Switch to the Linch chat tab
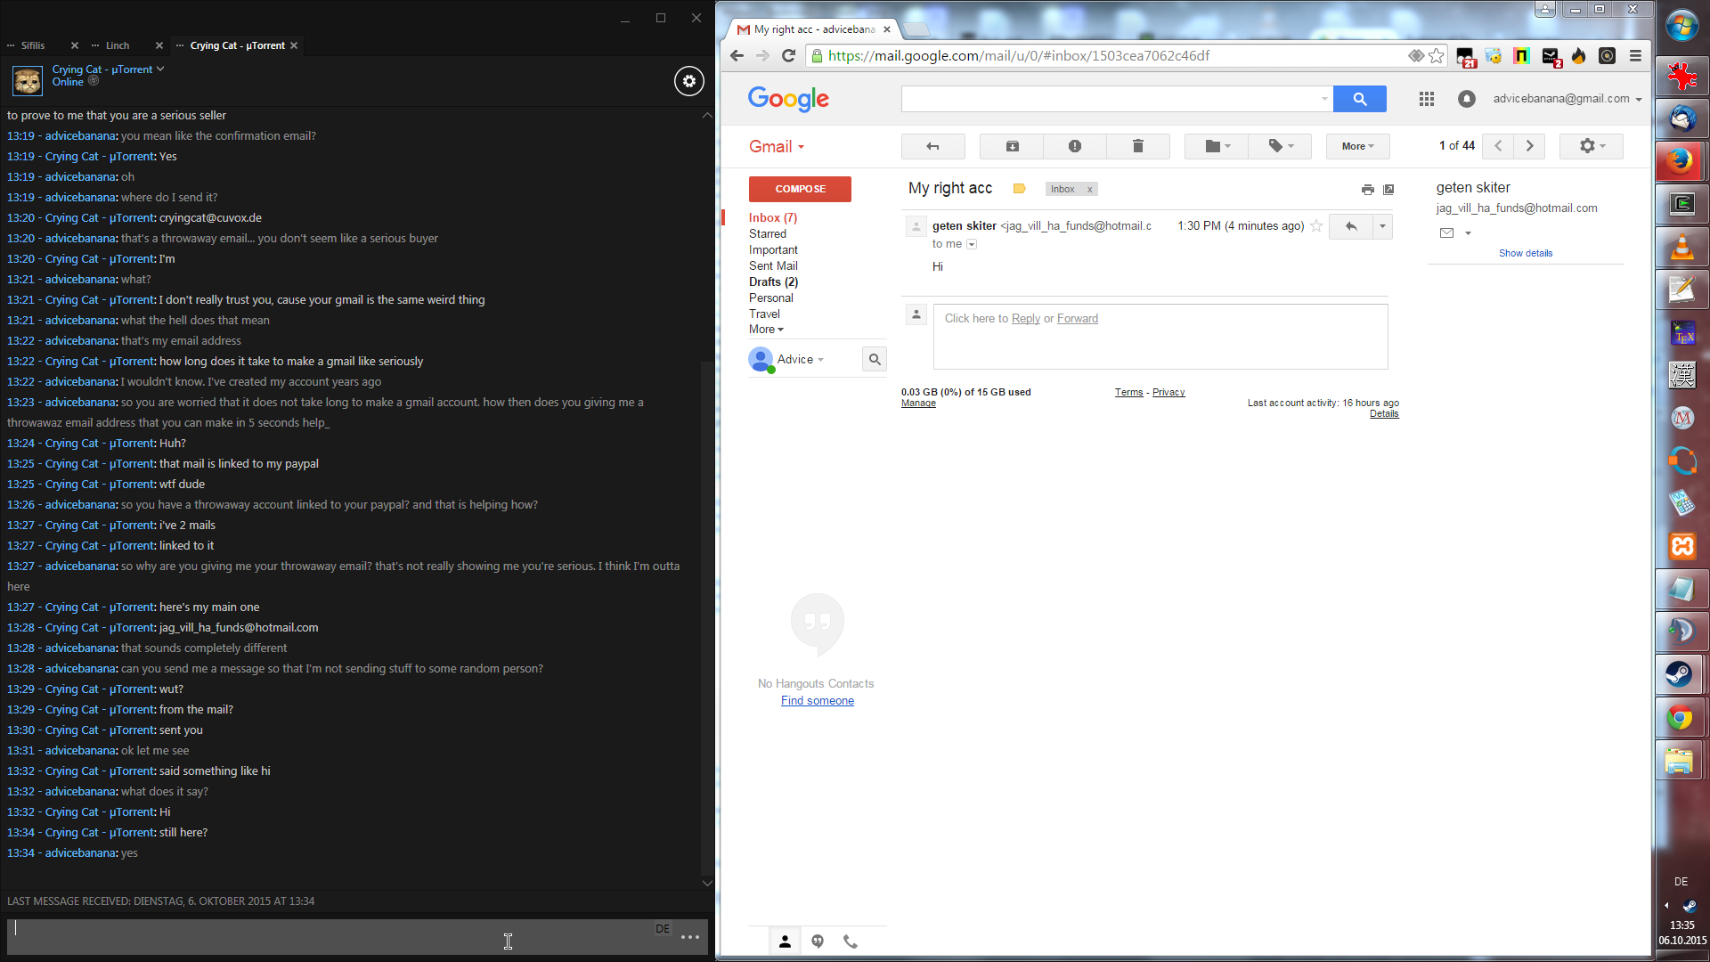Viewport: 1710px width, 962px height. (x=118, y=45)
